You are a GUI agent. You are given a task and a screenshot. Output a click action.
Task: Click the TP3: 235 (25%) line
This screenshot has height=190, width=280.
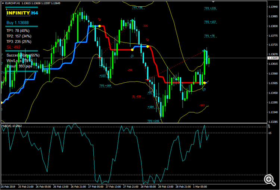pos(19,42)
